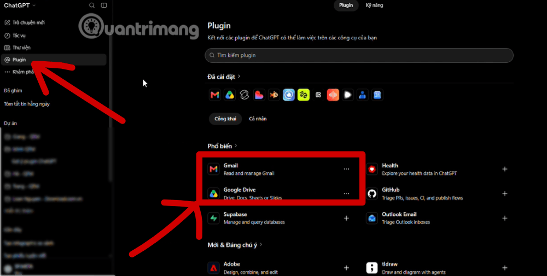Viewport: 547px width, 276px height.
Task: Open installed plugin with interlocking rings icon
Action: coord(244,95)
